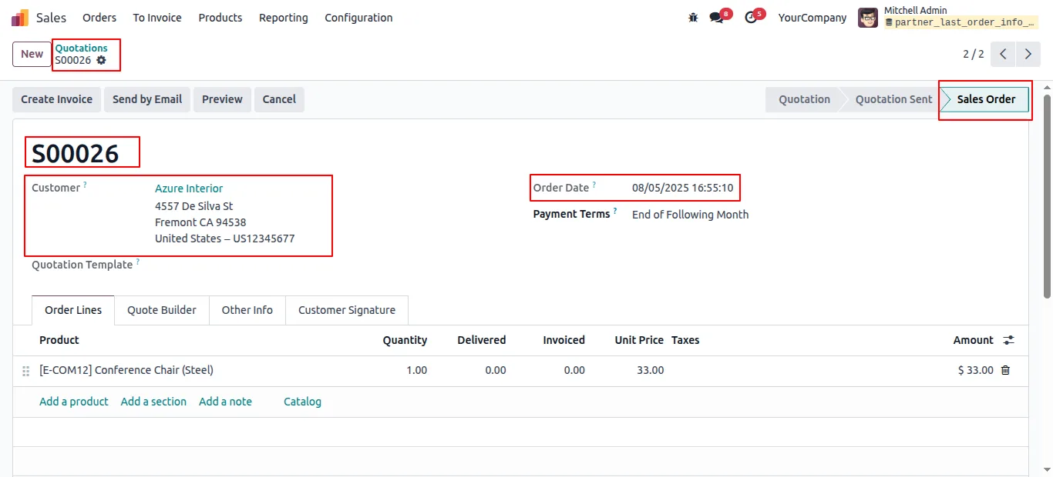Go to previous record arrow

coord(1003,54)
